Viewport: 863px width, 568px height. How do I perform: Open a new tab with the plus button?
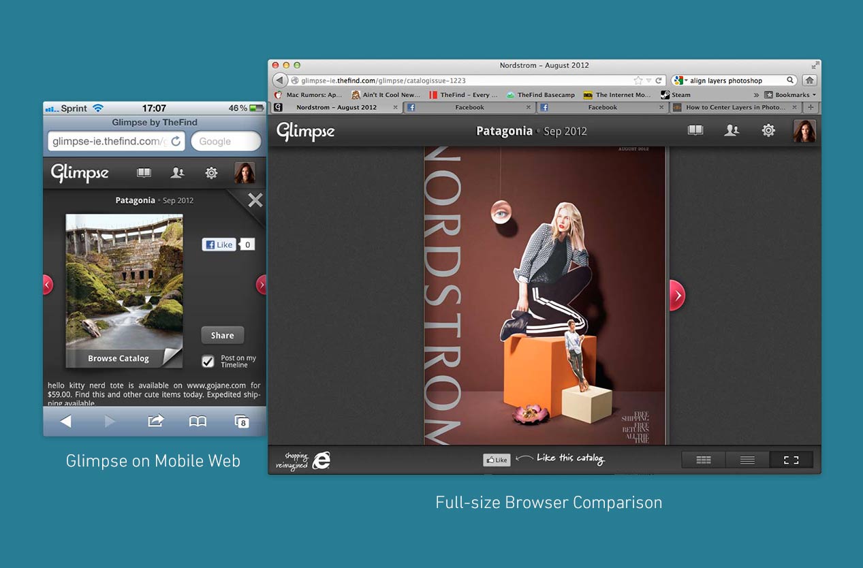[x=811, y=108]
